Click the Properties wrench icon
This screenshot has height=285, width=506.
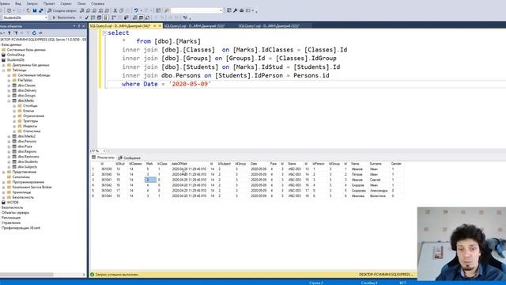click(236, 10)
